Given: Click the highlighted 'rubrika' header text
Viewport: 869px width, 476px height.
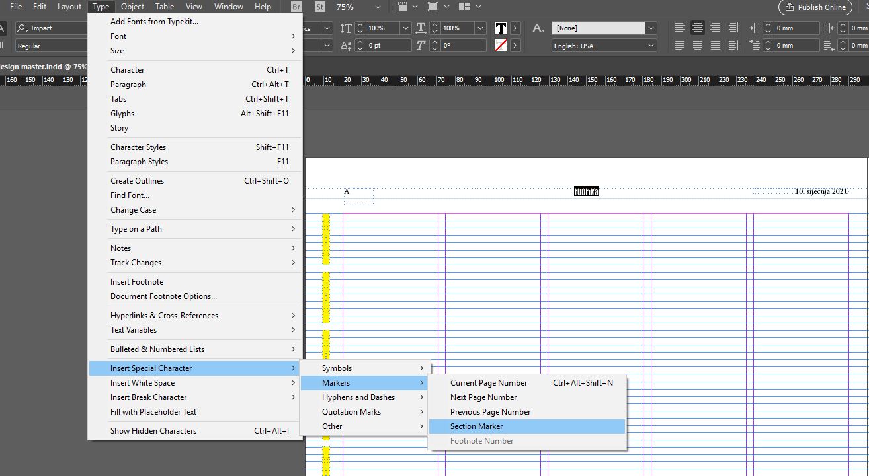Looking at the screenshot, I should coord(586,191).
